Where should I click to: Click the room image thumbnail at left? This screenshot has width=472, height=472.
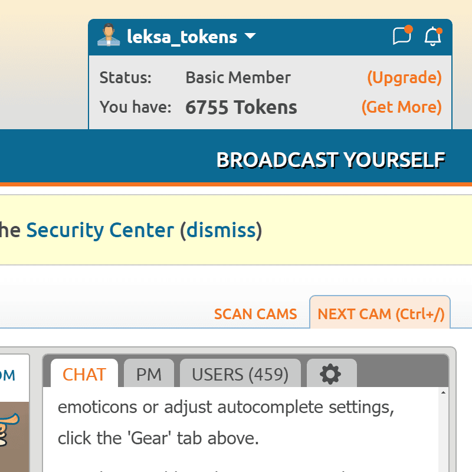point(14,437)
